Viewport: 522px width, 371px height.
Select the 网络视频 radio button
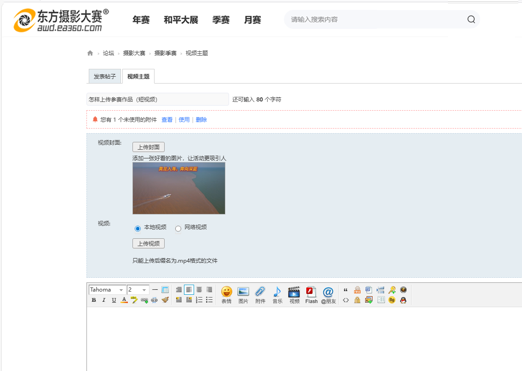pos(178,228)
